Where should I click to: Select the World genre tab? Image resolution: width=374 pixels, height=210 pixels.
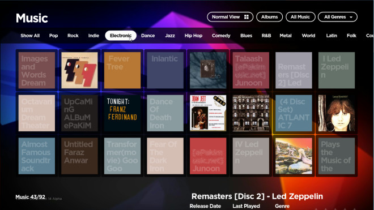(308, 36)
